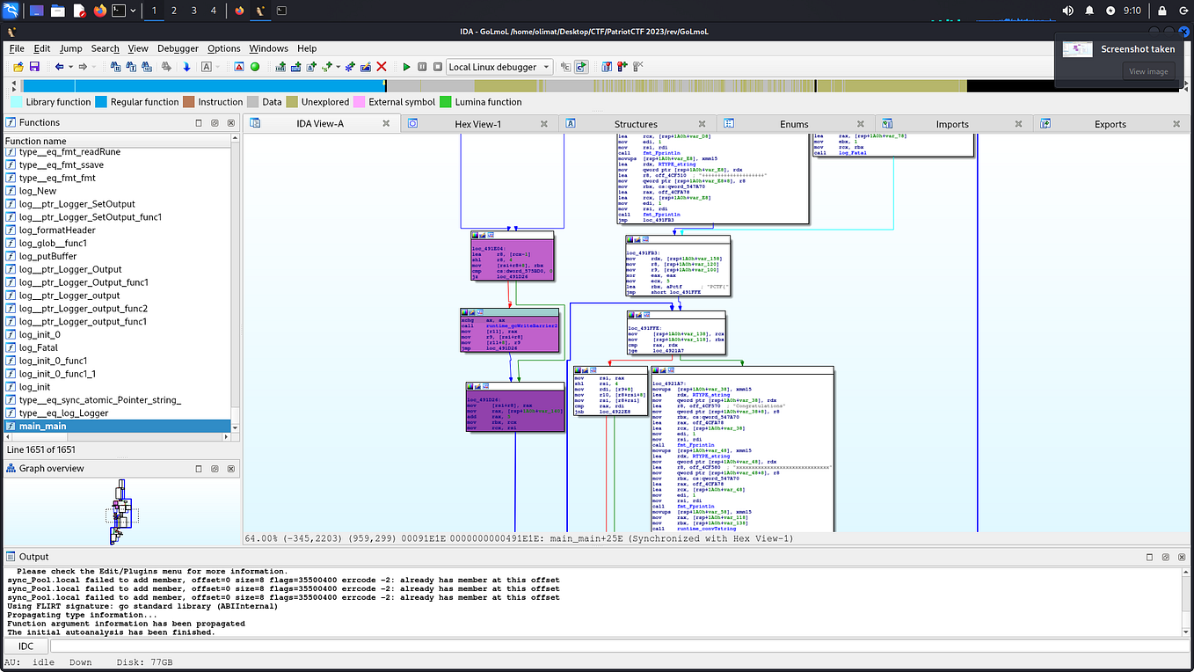Switch to the Structures tab
This screenshot has height=672, width=1194.
click(x=636, y=124)
